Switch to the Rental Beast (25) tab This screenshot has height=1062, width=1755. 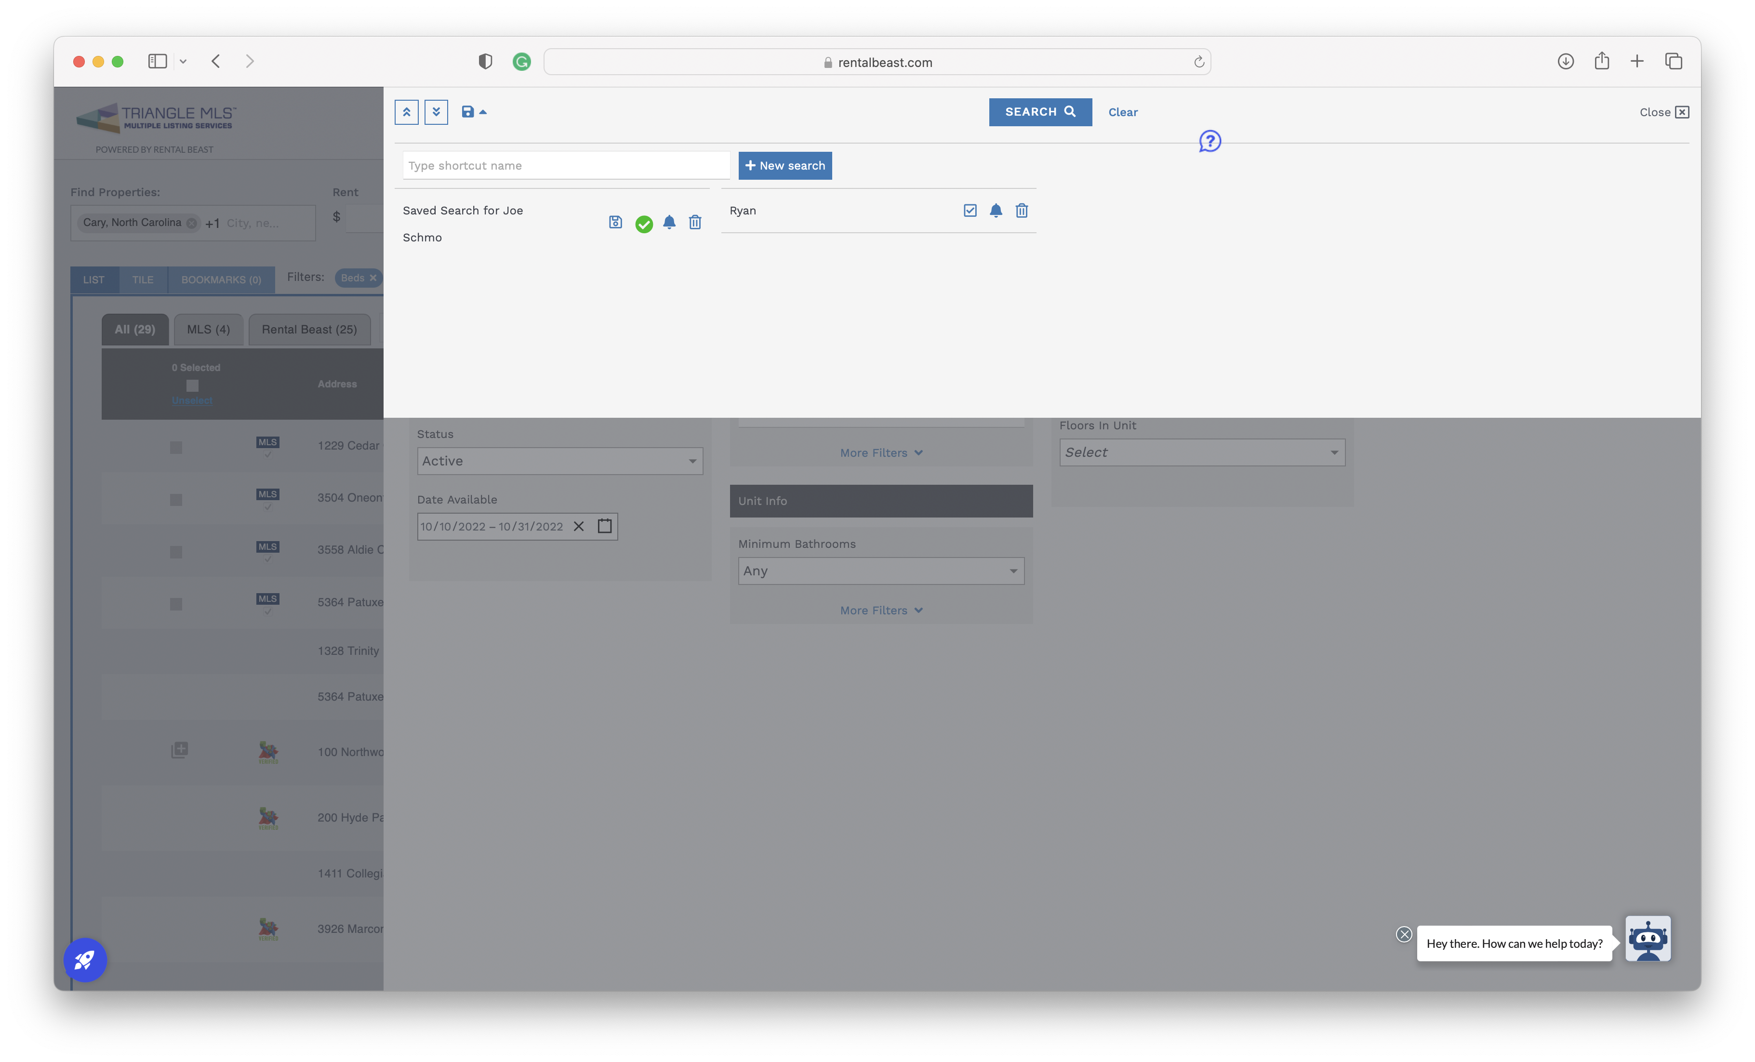[x=309, y=329]
